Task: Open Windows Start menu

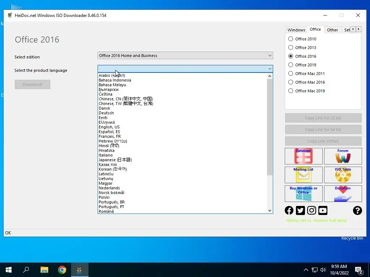Action: click(x=9, y=270)
